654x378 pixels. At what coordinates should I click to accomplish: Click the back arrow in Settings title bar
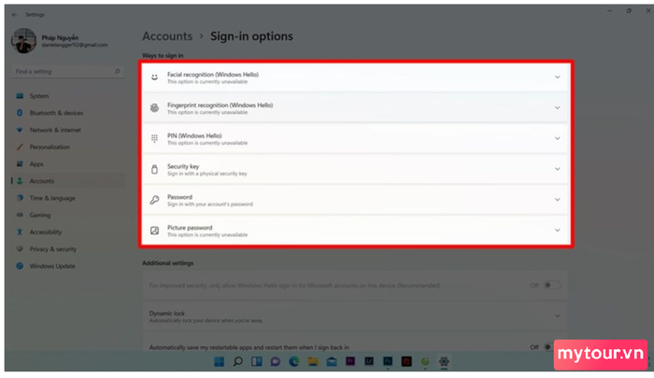[15, 15]
